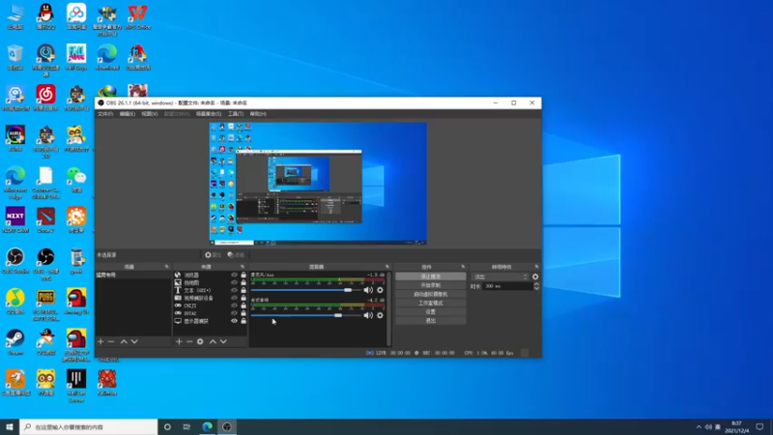Click the OBS icon on the taskbar
Viewport: 773px width, 435px height.
(x=227, y=427)
